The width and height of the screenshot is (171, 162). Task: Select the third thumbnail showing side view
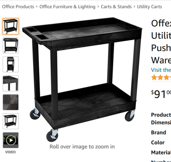pyautogui.click(x=11, y=64)
